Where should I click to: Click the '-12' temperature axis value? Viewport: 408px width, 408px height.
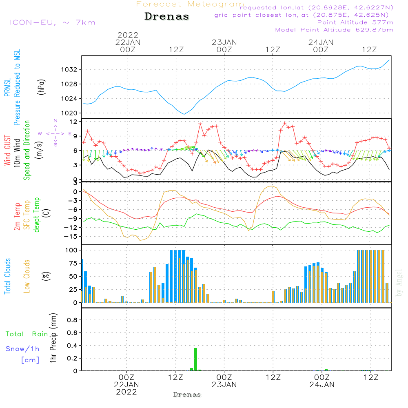pyautogui.click(x=71, y=228)
